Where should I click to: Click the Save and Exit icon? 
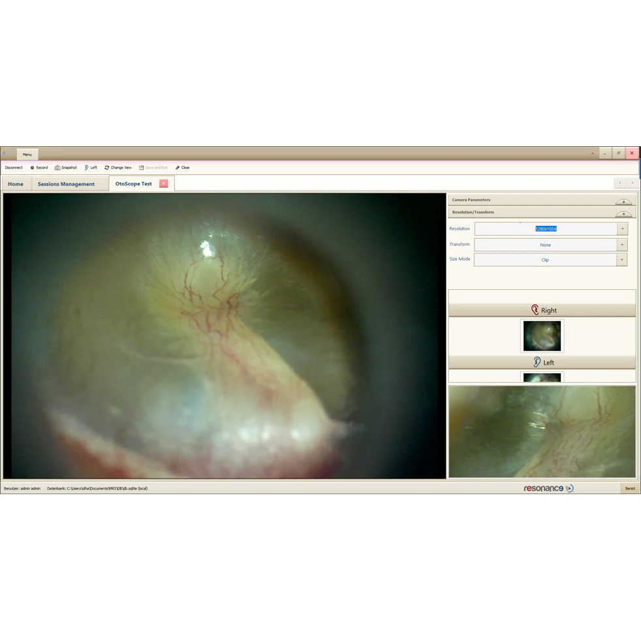(142, 168)
